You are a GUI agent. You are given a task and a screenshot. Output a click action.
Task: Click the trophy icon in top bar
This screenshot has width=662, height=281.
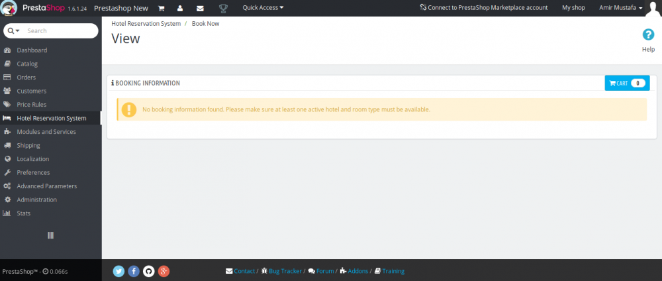click(x=223, y=8)
